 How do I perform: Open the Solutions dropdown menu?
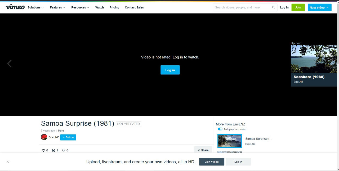[x=35, y=7]
